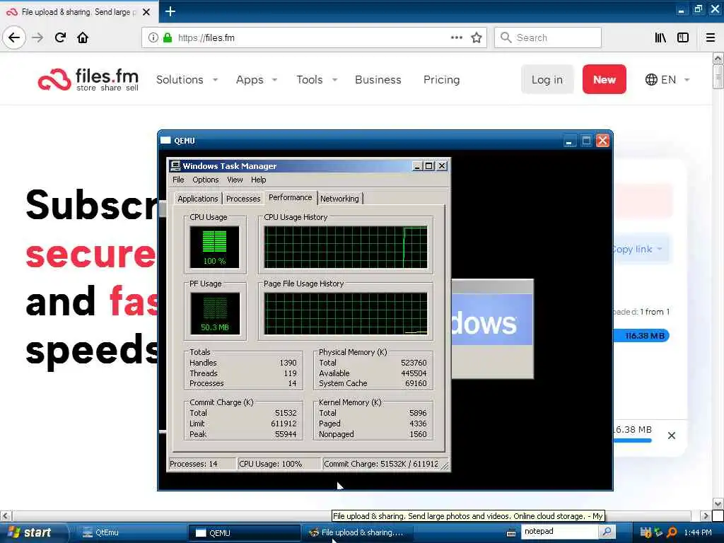Click the first system tray icon

point(646,532)
